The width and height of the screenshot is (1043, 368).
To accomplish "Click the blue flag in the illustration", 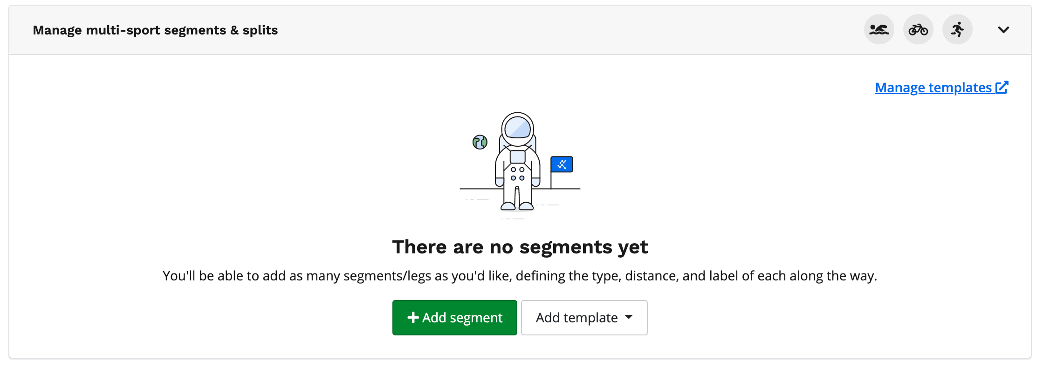I will [x=562, y=164].
